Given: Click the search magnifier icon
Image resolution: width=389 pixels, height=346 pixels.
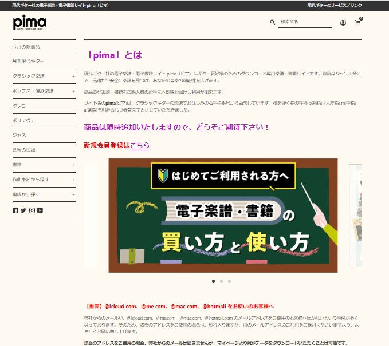Looking at the screenshot, I should coord(272,22).
